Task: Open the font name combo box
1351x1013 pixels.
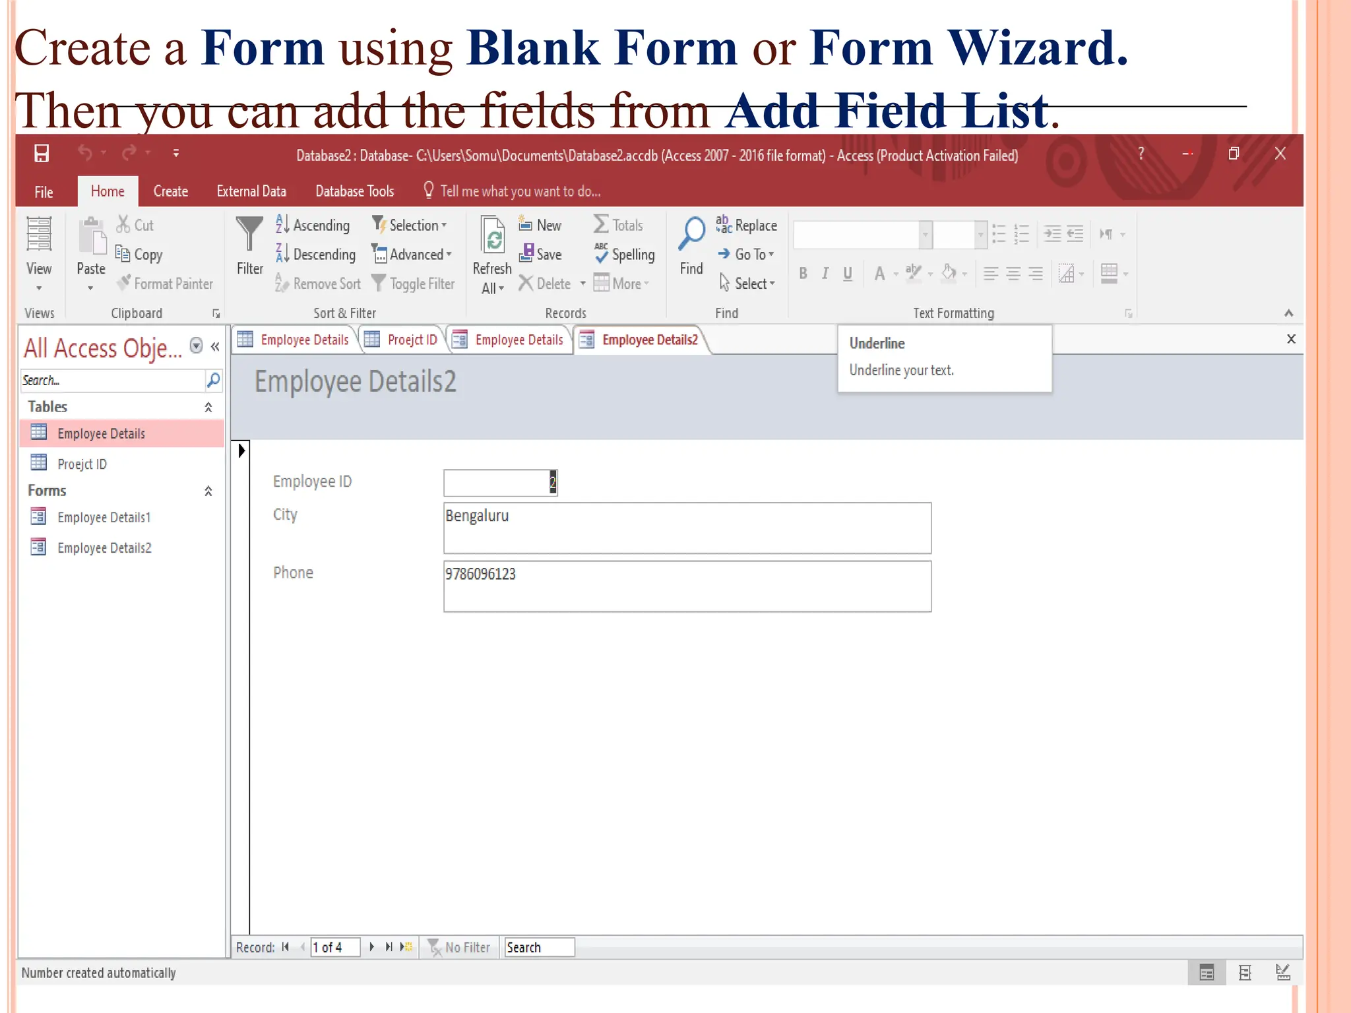Action: 926,234
